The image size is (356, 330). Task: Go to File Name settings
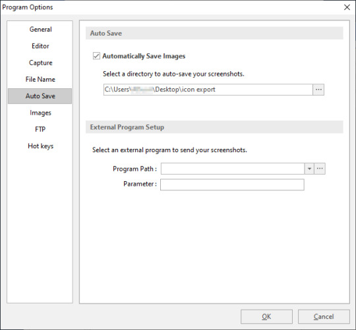click(40, 80)
